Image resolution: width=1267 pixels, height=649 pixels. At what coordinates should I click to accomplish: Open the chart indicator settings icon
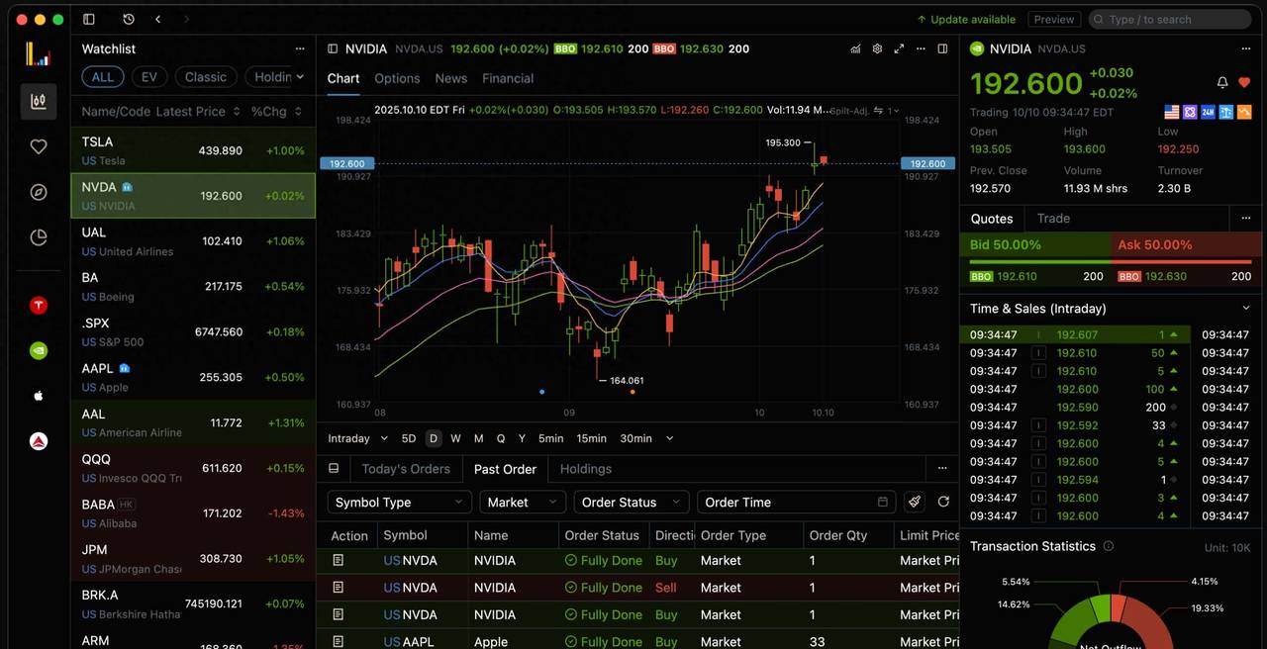[x=855, y=48]
